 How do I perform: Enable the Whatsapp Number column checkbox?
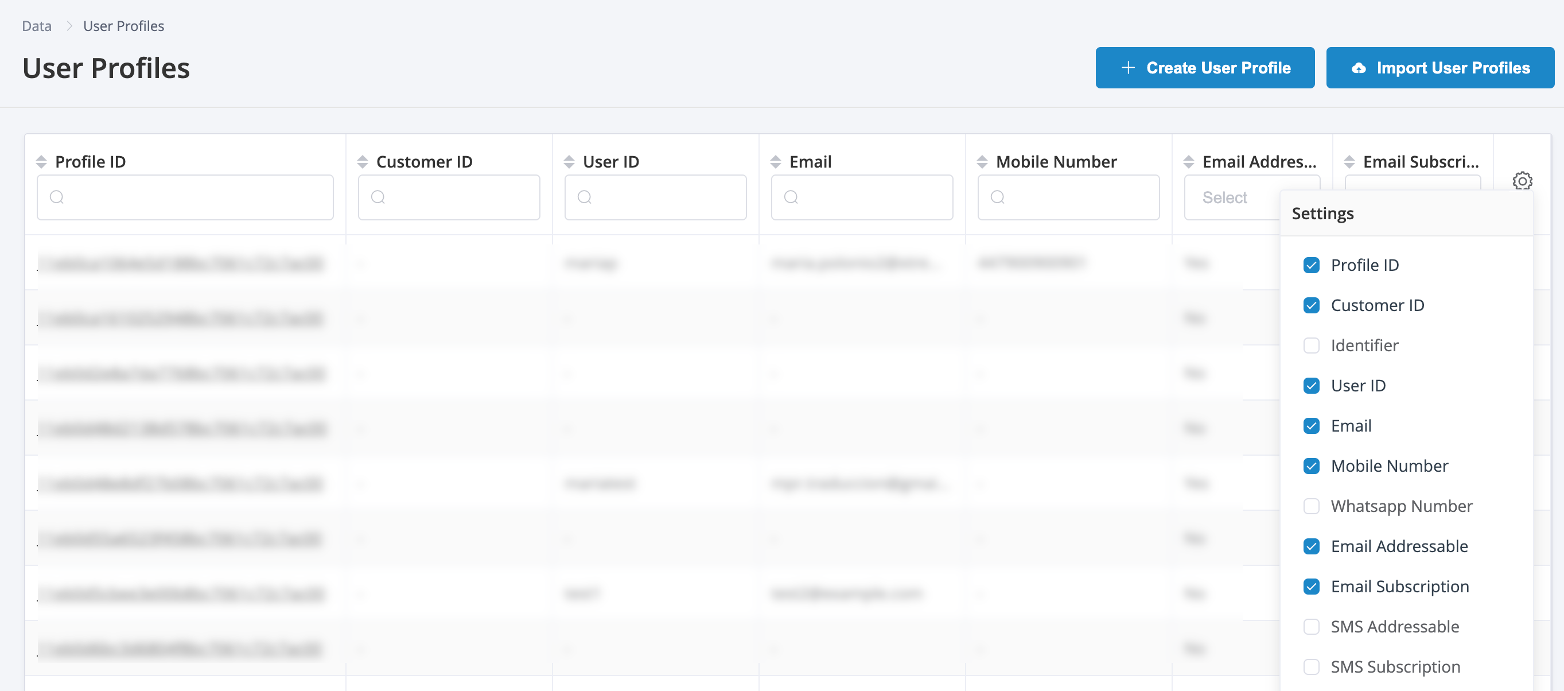click(x=1312, y=506)
